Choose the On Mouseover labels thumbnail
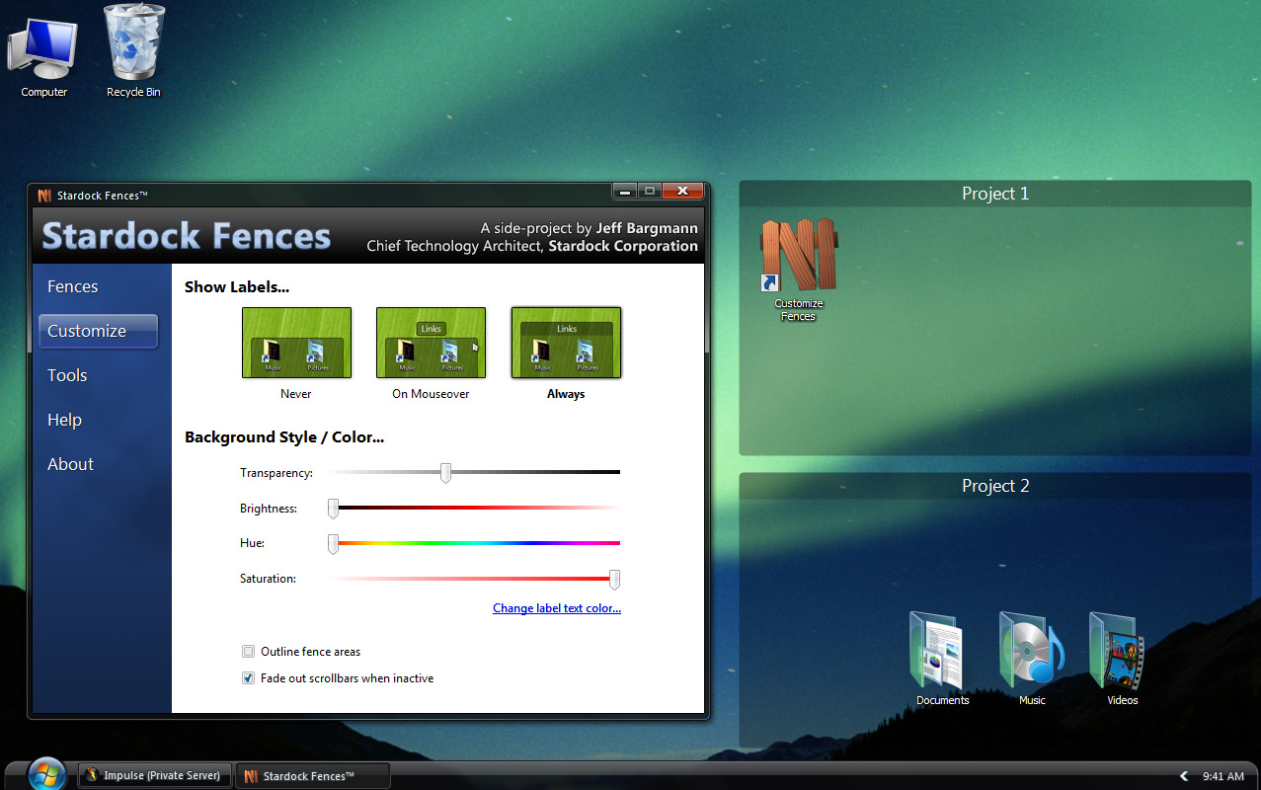This screenshot has width=1261, height=790. coord(431,343)
